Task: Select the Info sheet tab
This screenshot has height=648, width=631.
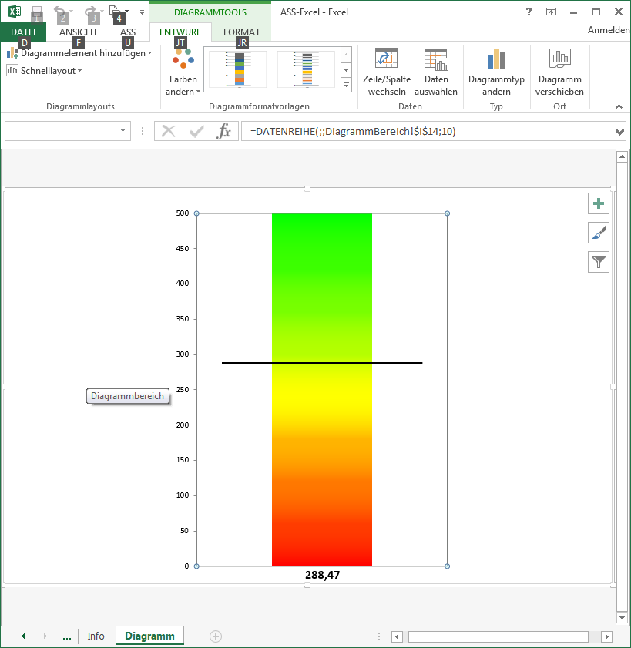Action: tap(96, 636)
